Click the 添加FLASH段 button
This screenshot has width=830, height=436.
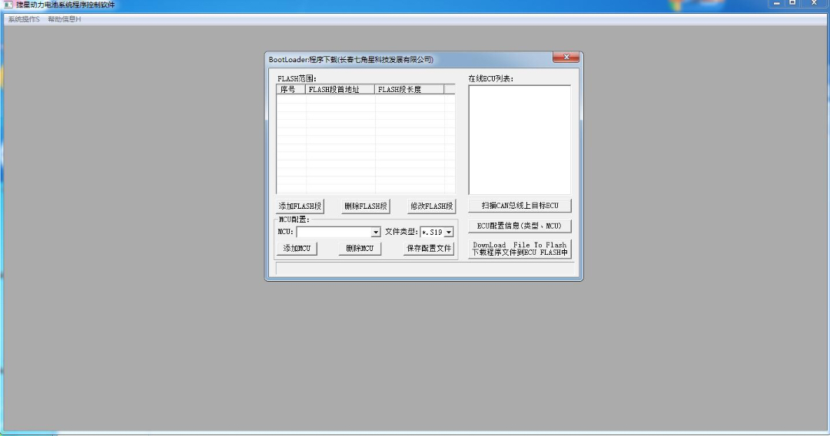click(x=300, y=206)
